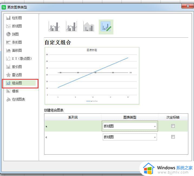Click the 折线图 line chart icon
The image size is (194, 176).
click(8, 26)
